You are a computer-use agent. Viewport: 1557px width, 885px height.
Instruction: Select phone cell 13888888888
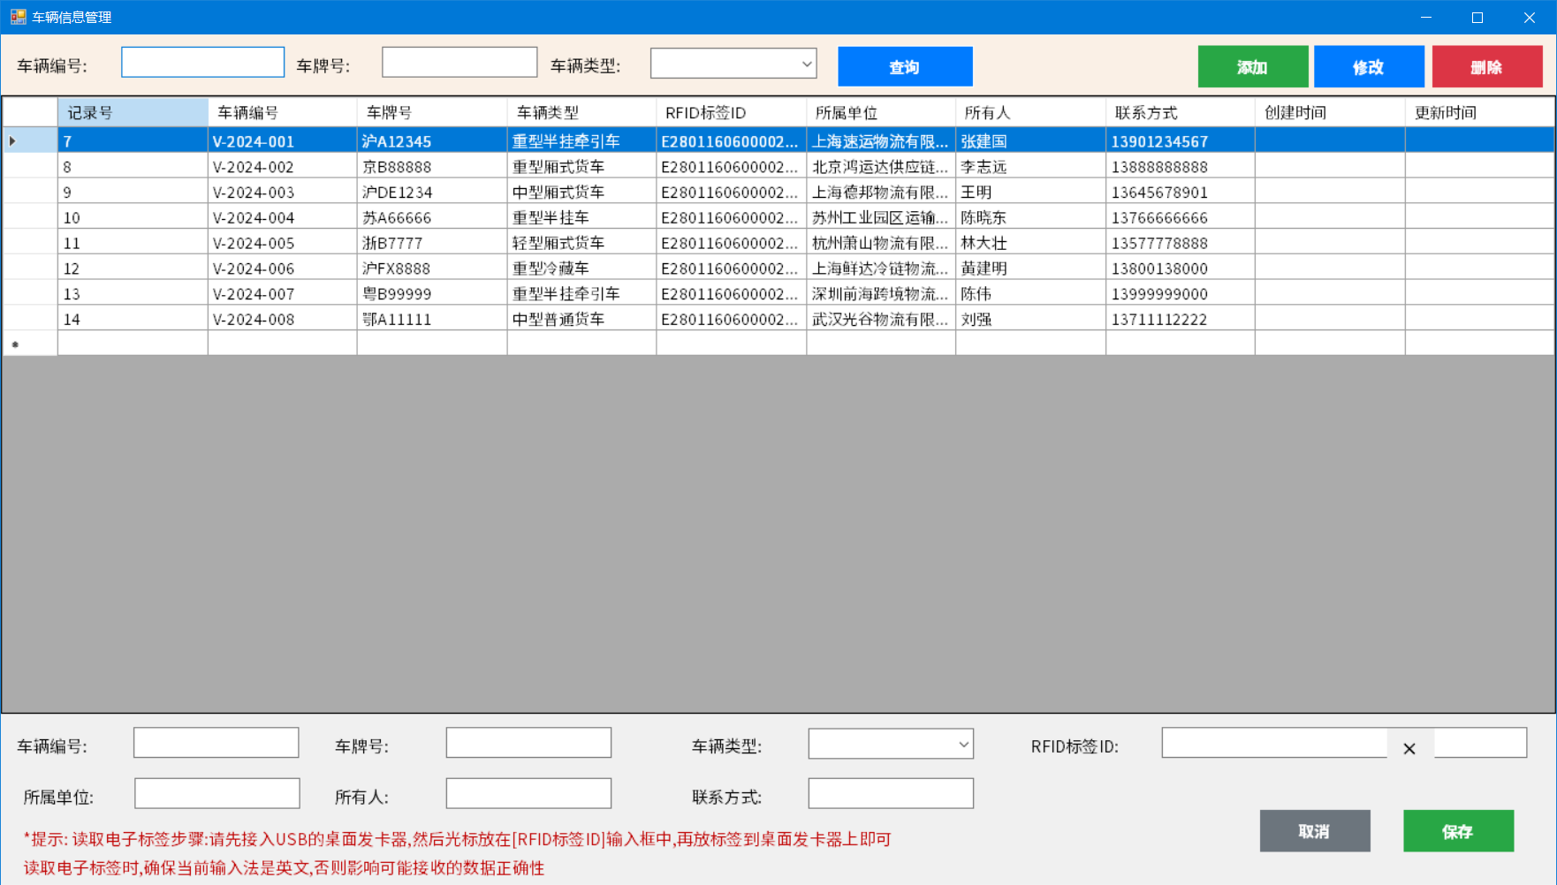pos(1181,167)
